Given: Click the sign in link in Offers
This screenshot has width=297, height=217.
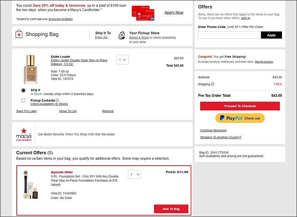Looking at the screenshot, I should (x=246, y=18).
